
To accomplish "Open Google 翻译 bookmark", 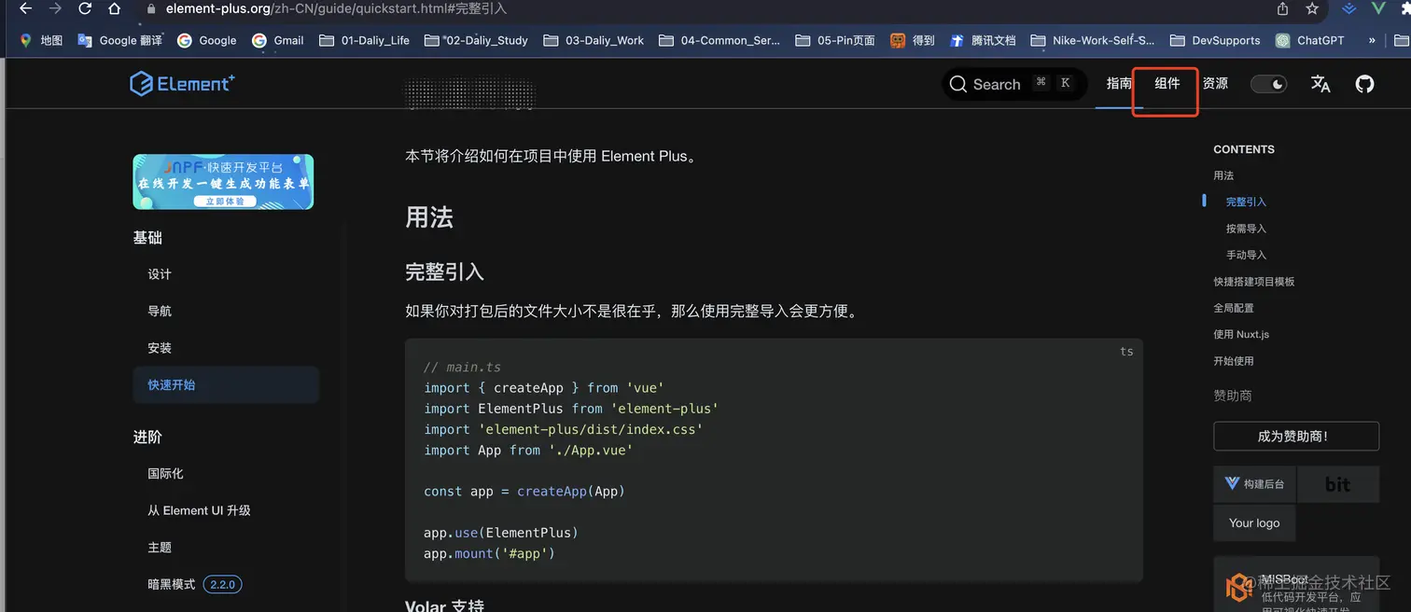I will click(x=119, y=40).
